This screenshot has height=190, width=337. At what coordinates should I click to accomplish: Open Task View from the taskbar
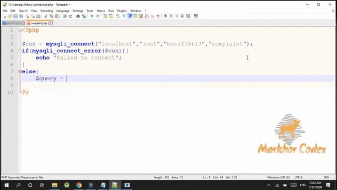(42, 185)
